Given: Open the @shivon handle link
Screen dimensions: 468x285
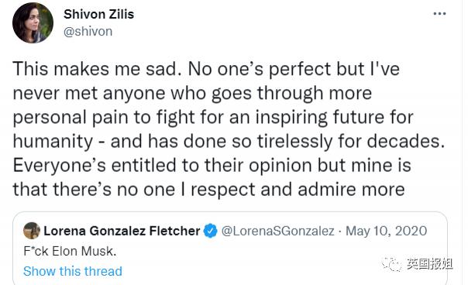Looking at the screenshot, I should 88,31.
